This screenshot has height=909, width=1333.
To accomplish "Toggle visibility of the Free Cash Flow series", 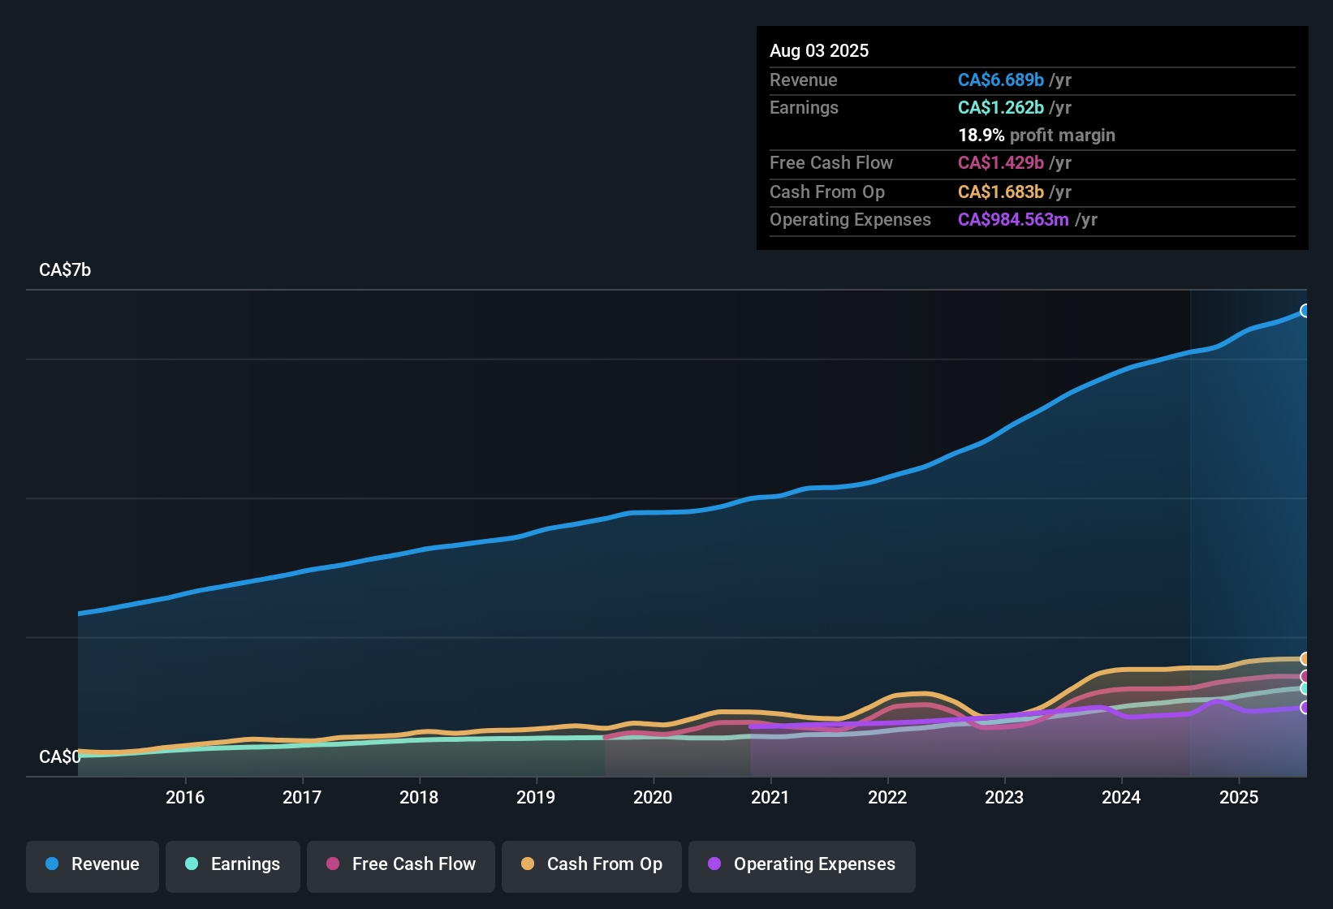I will (400, 866).
